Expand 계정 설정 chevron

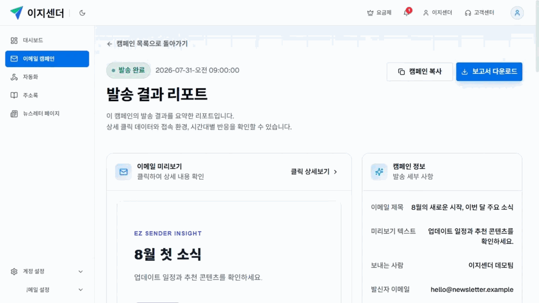[81, 271]
